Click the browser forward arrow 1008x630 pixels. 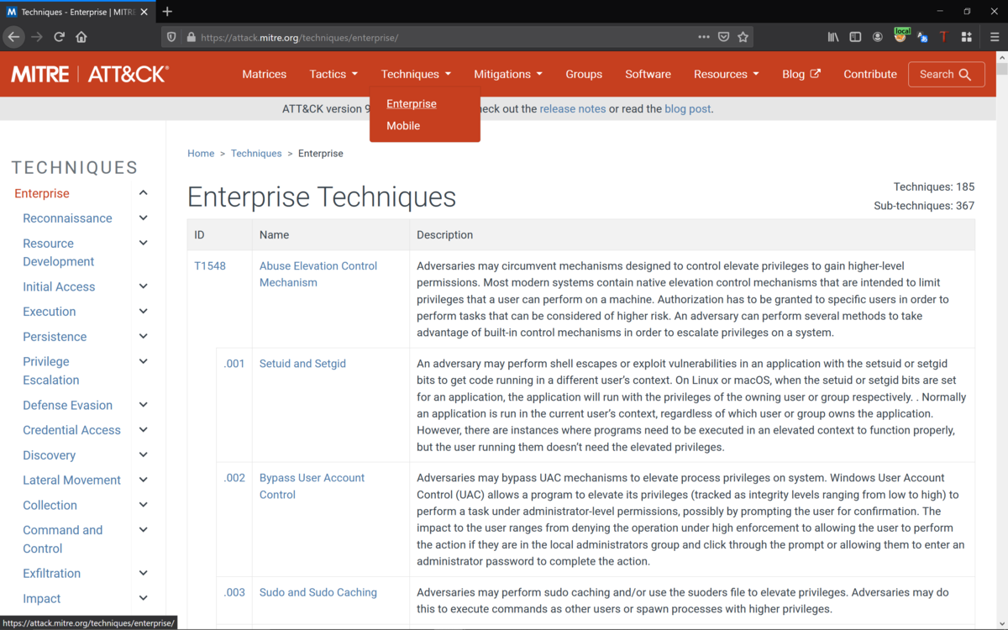pos(36,37)
